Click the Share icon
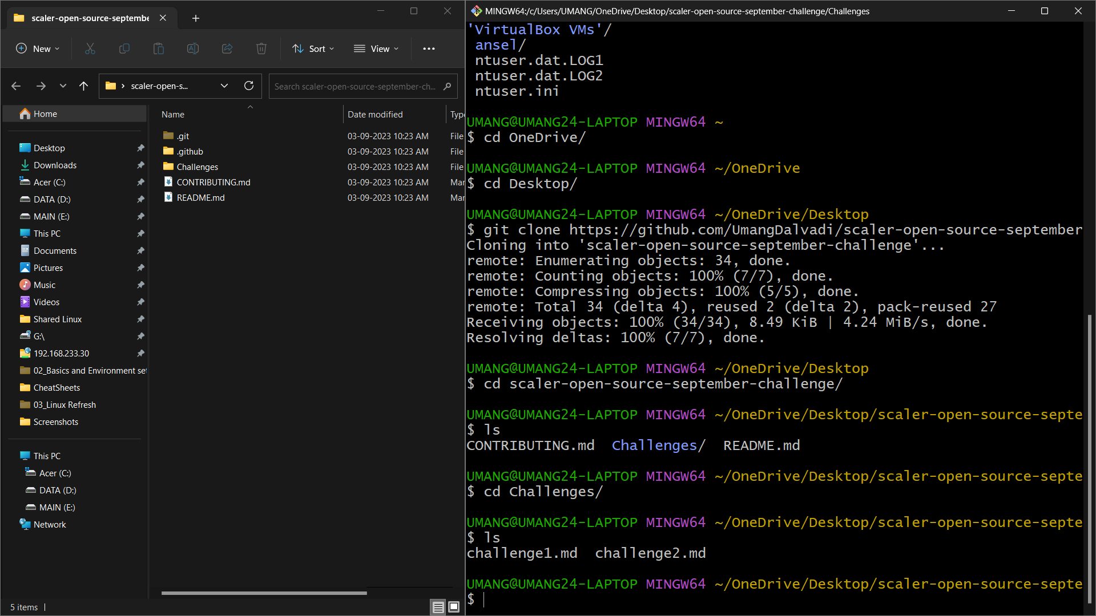The width and height of the screenshot is (1096, 616). tap(227, 48)
